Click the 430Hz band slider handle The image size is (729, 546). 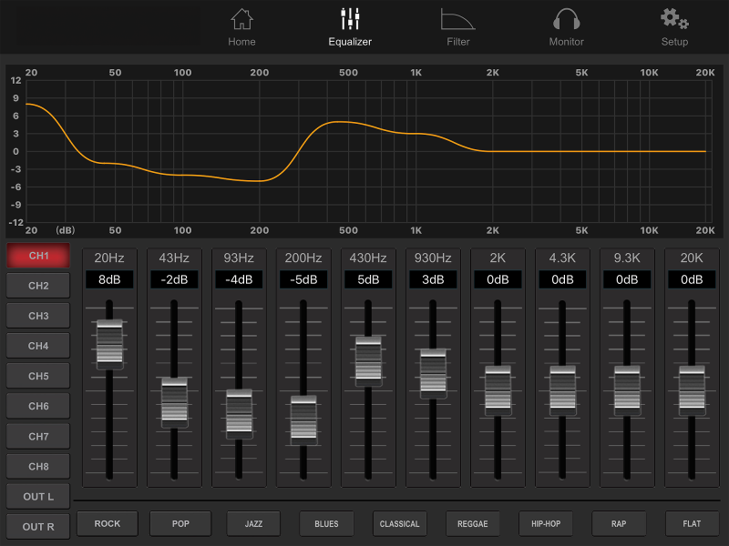368,359
